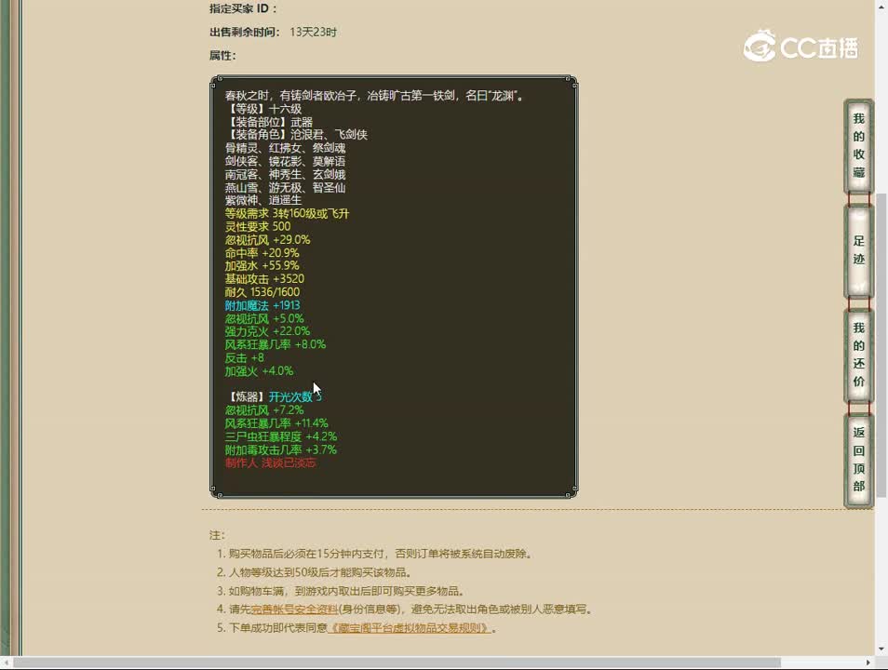Screen dimensions: 888x670
Task: Click the scroll-right arrow of horizontal scrollbar
Action: [x=868, y=662]
